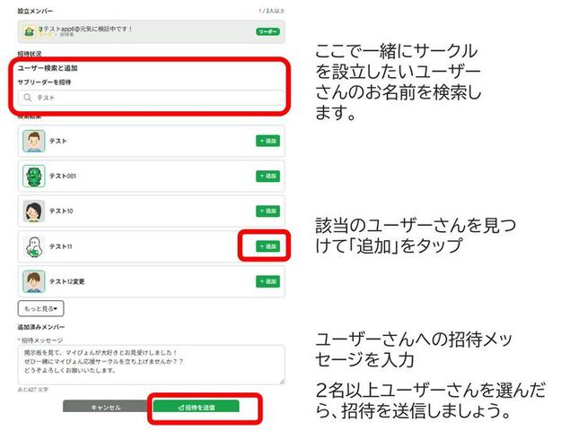The width and height of the screenshot is (561, 430).
Task: Click the founding member's house avatar icon
Action: click(29, 31)
